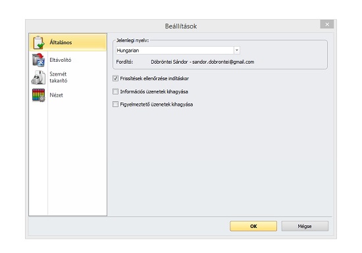
Task: Click the Nézet colorful grid icon
Action: click(x=39, y=95)
